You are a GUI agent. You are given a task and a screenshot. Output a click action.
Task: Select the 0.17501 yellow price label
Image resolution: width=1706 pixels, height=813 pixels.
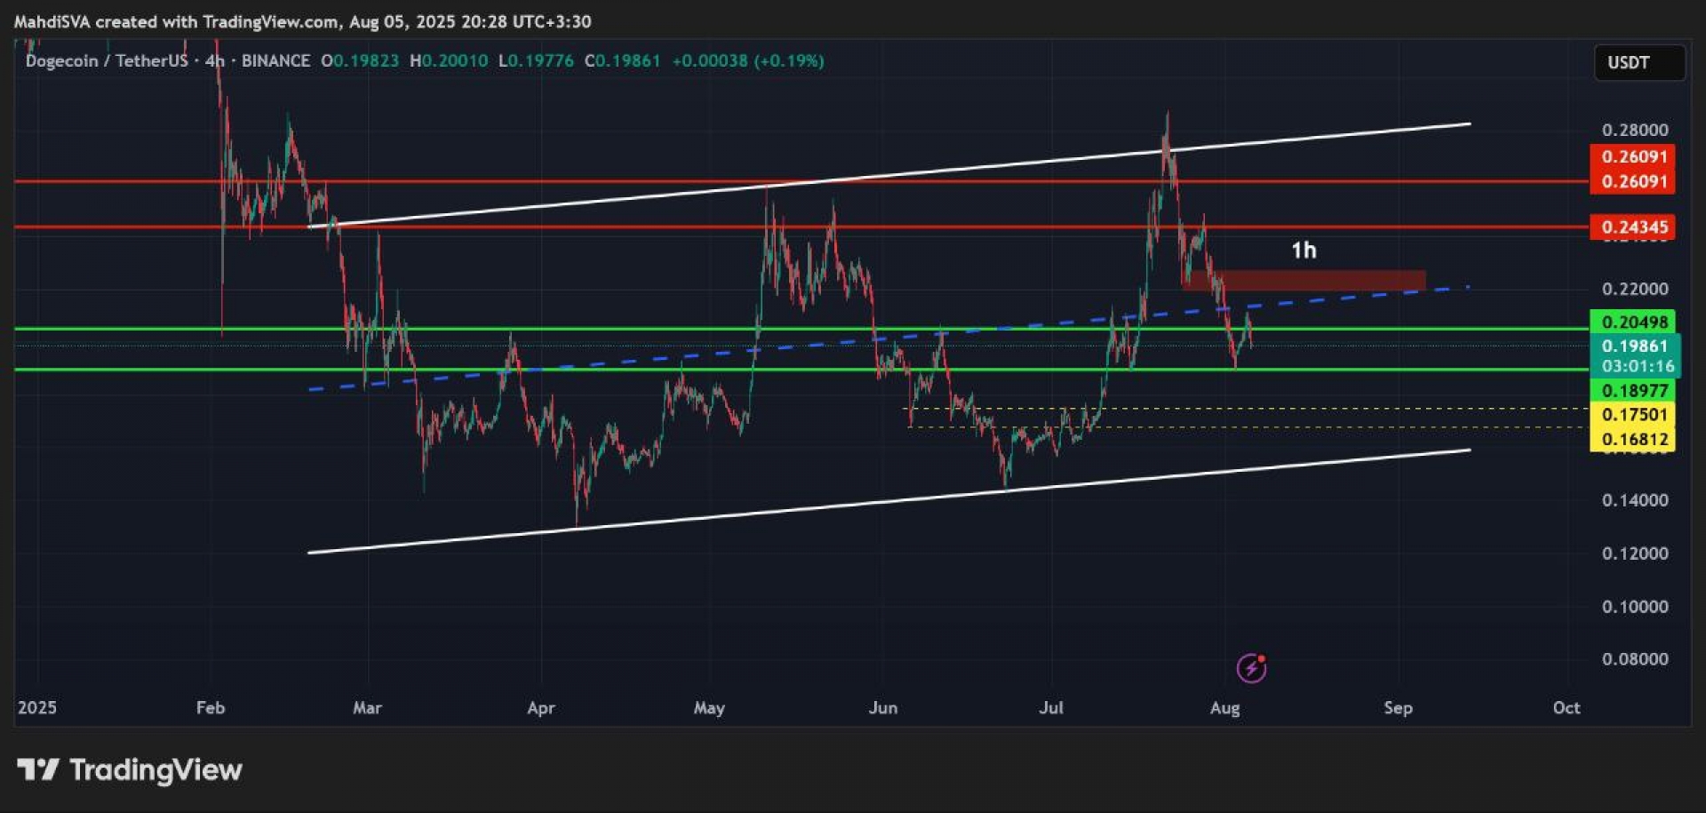1633,415
